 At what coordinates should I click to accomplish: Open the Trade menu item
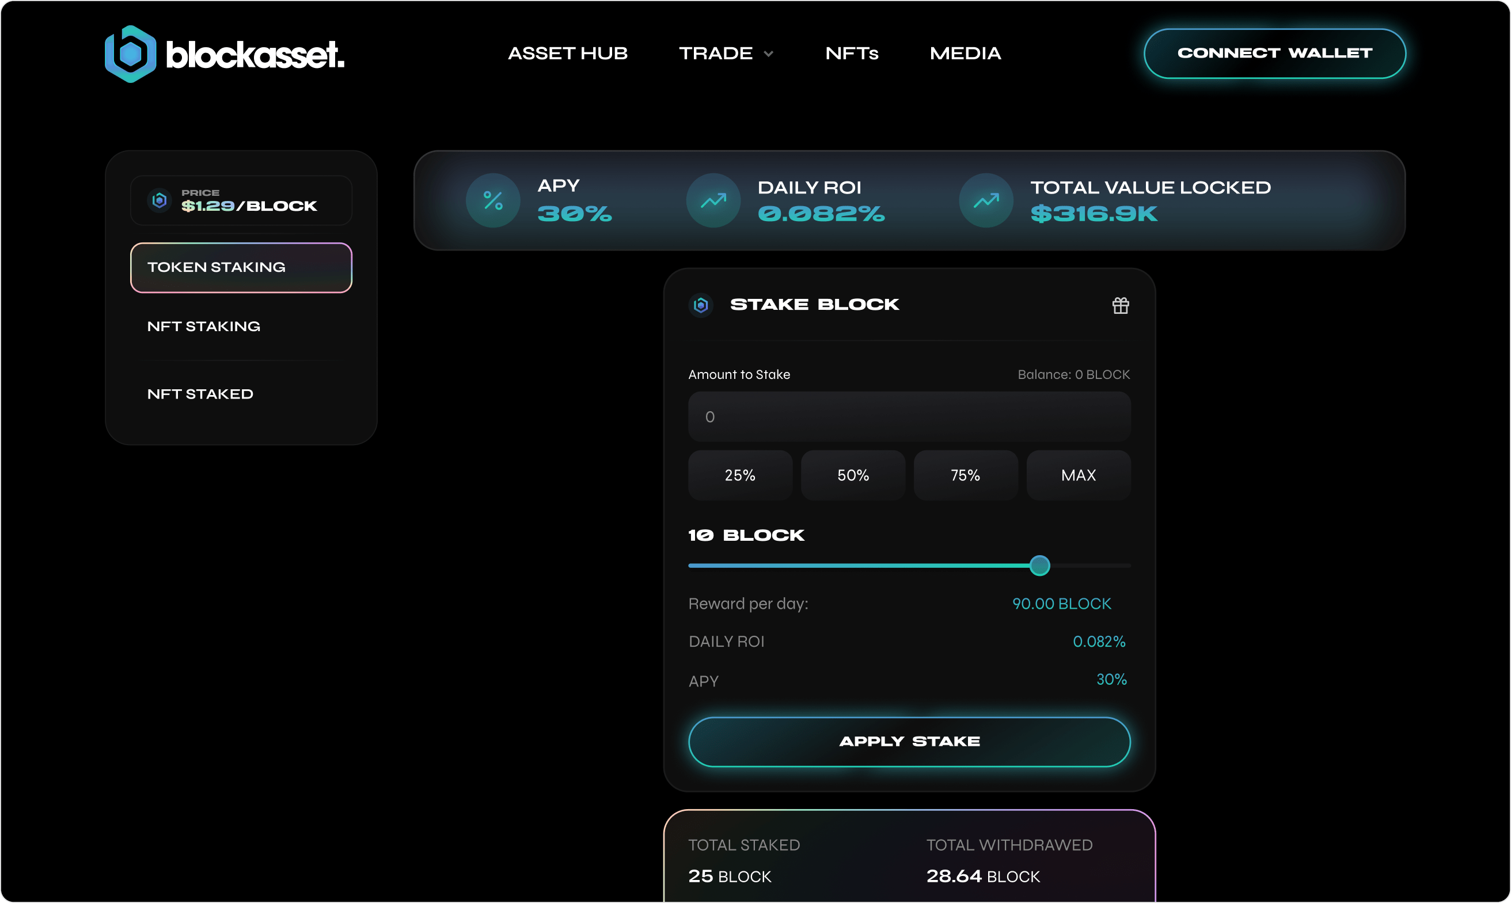point(716,54)
